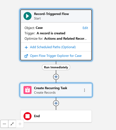Click Optimize for Actions and Related Records text

click(56, 39)
